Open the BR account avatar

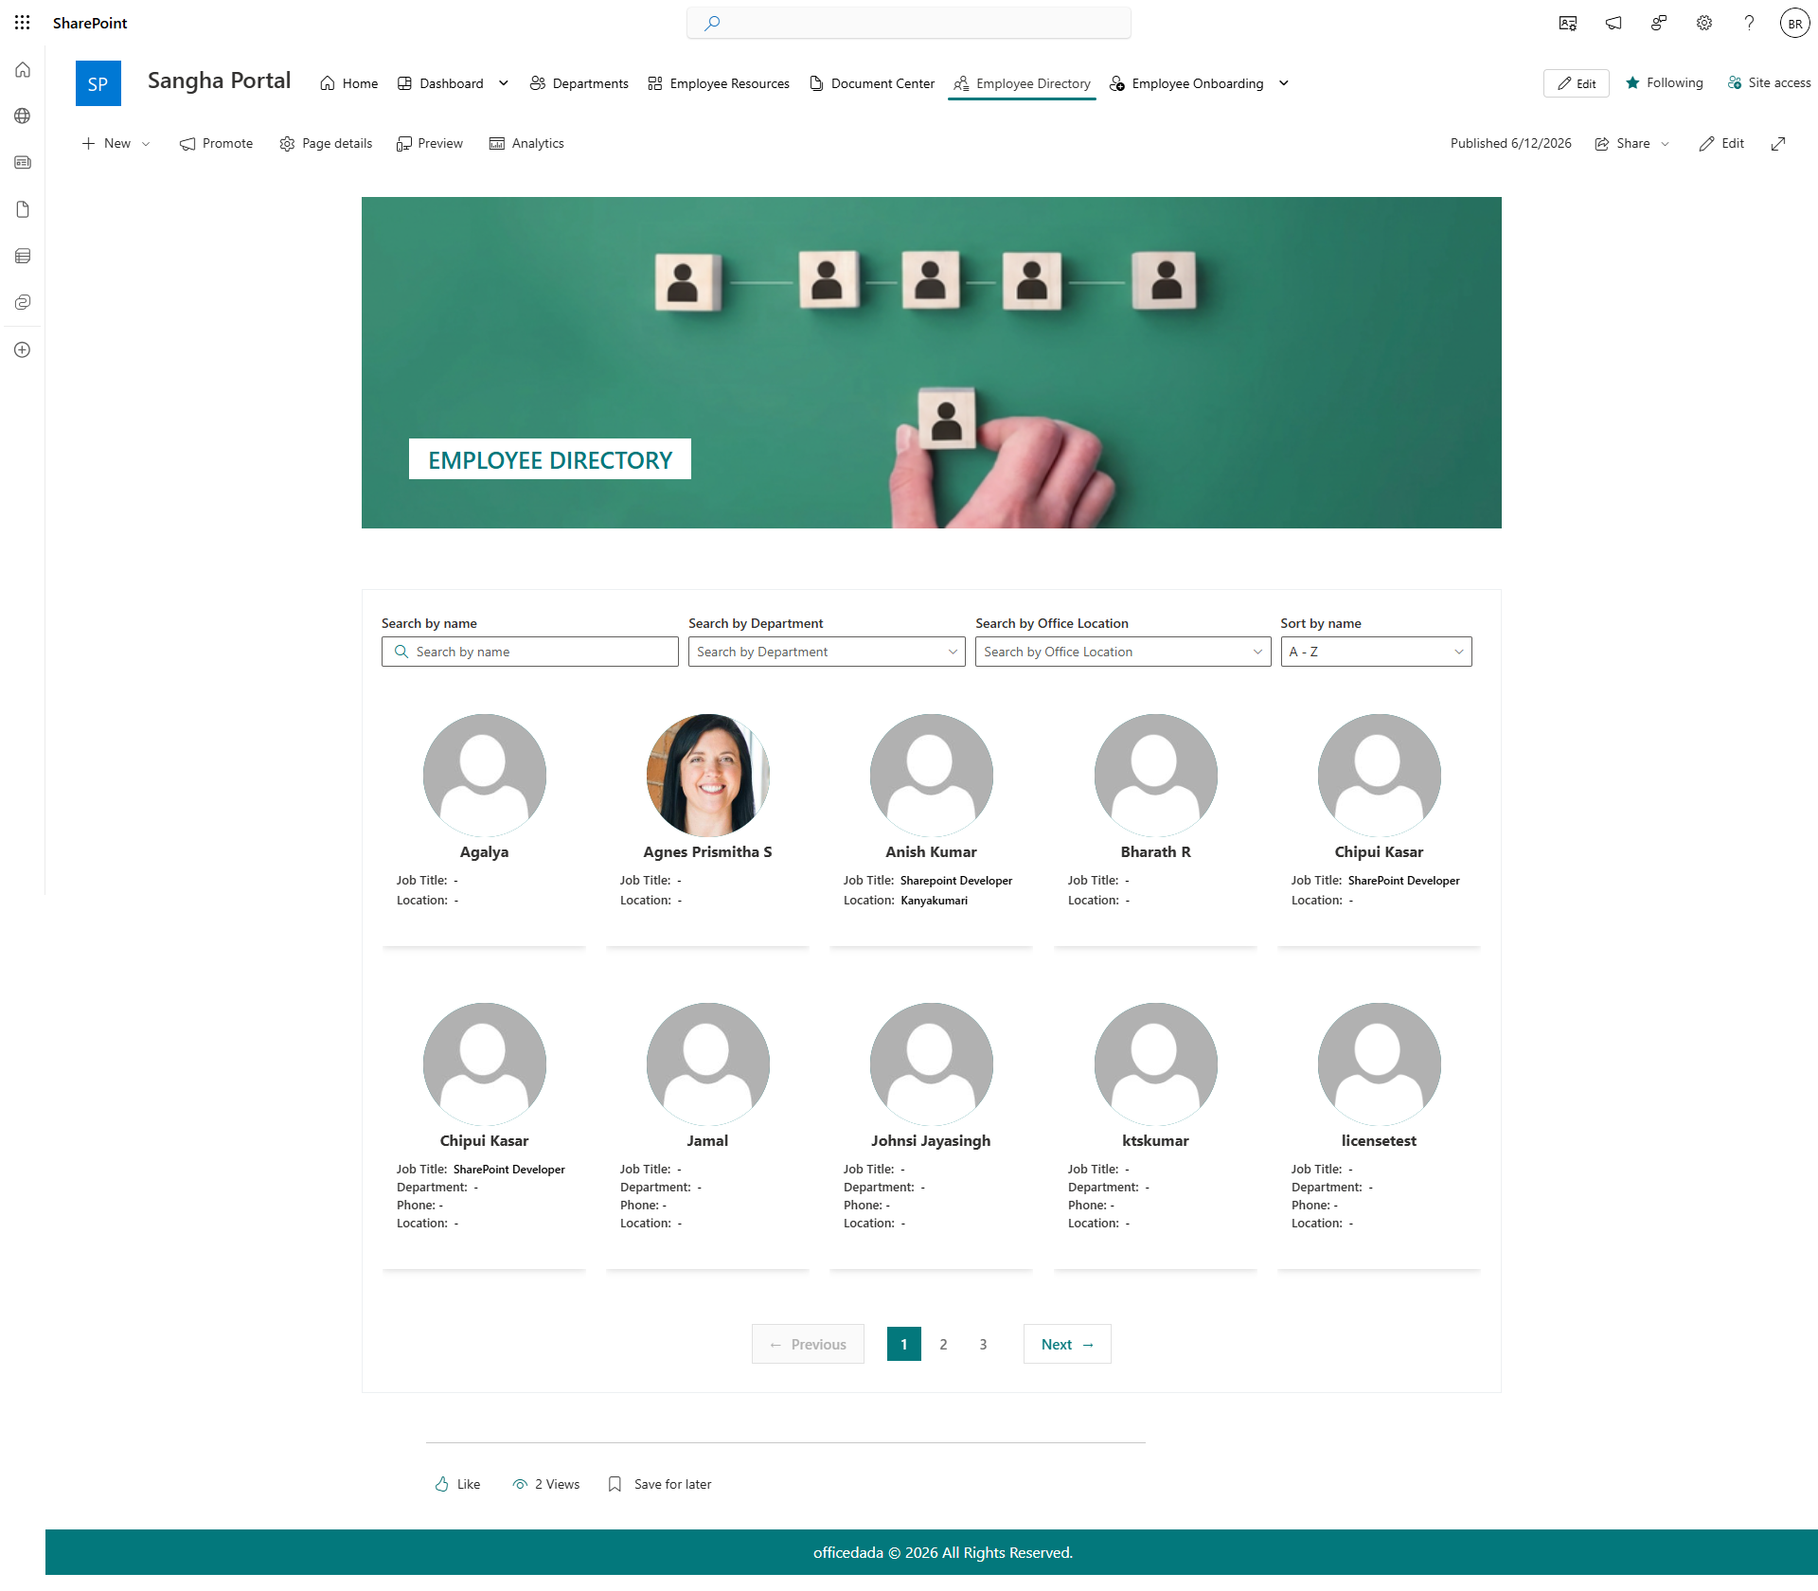coord(1795,23)
